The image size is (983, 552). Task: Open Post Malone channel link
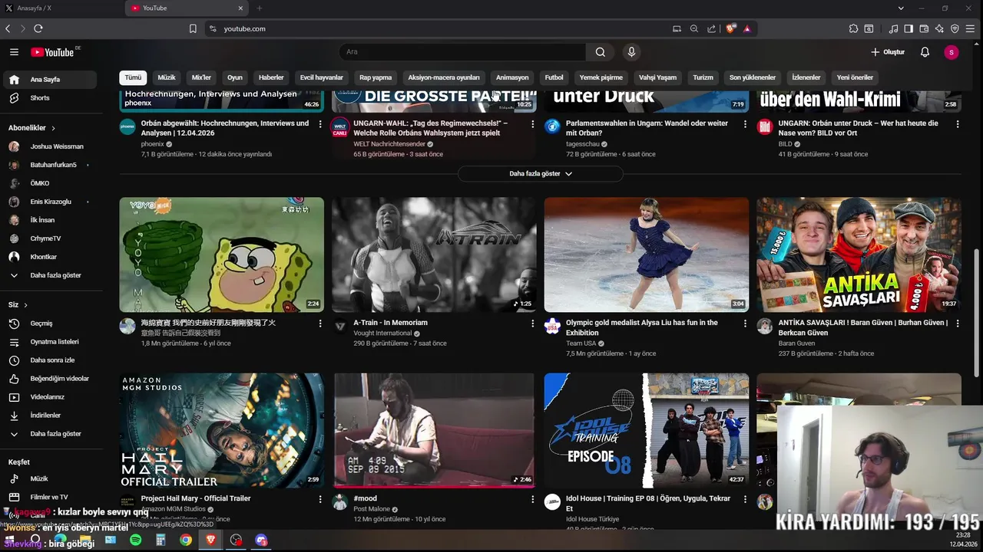372,509
